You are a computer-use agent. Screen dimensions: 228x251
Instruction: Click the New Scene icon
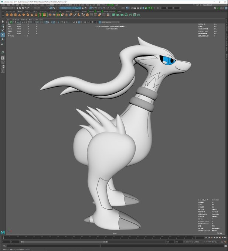(x=17, y=8)
